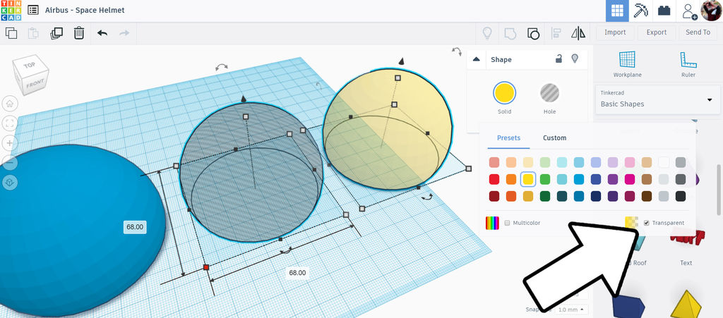The height and width of the screenshot is (318, 723).
Task: Place a Workplane tool
Action: coord(627,64)
